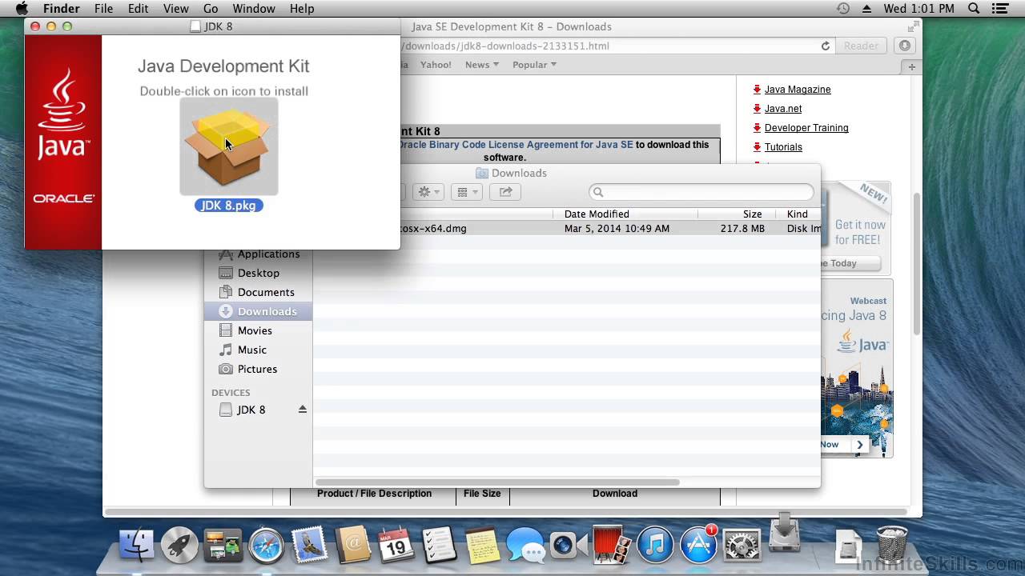Open the Java Magazine link
This screenshot has width=1025, height=576.
(x=798, y=90)
